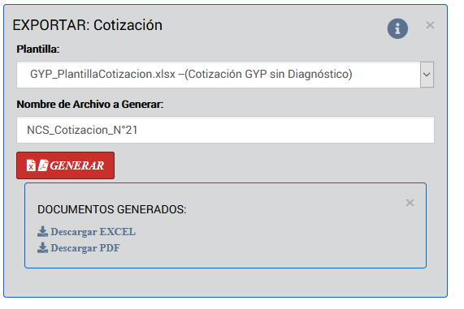Image resolution: width=464 pixels, height=309 pixels.
Task: Click the DOCUMENTOS GENERADOS heading
Action: click(x=112, y=209)
